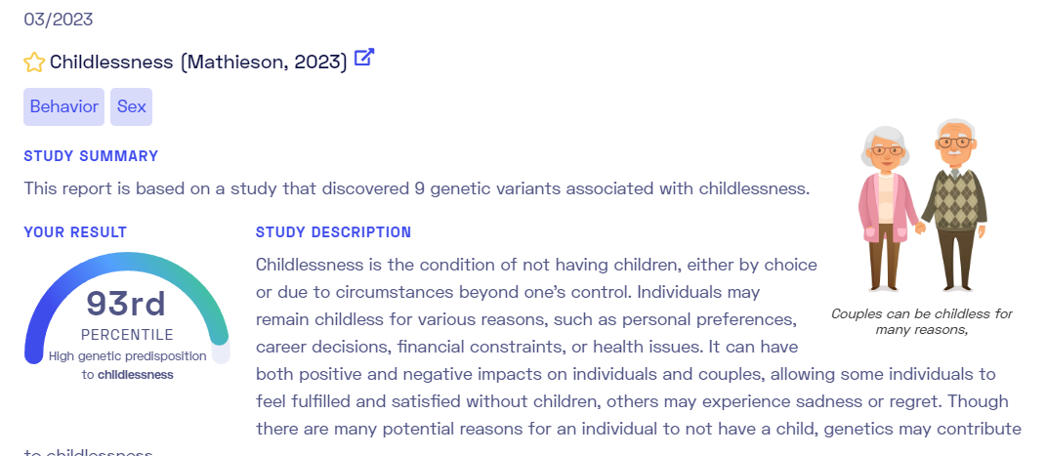Screen dimensions: 1046x456
Task: Click the 93rd percentile number
Action: pyautogui.click(x=126, y=304)
